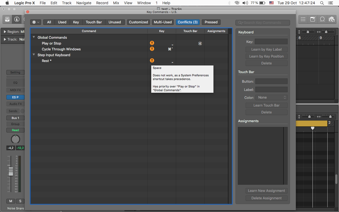The width and height of the screenshot is (339, 212).
Task: Toggle the Inspector info button
Action: (17, 19)
